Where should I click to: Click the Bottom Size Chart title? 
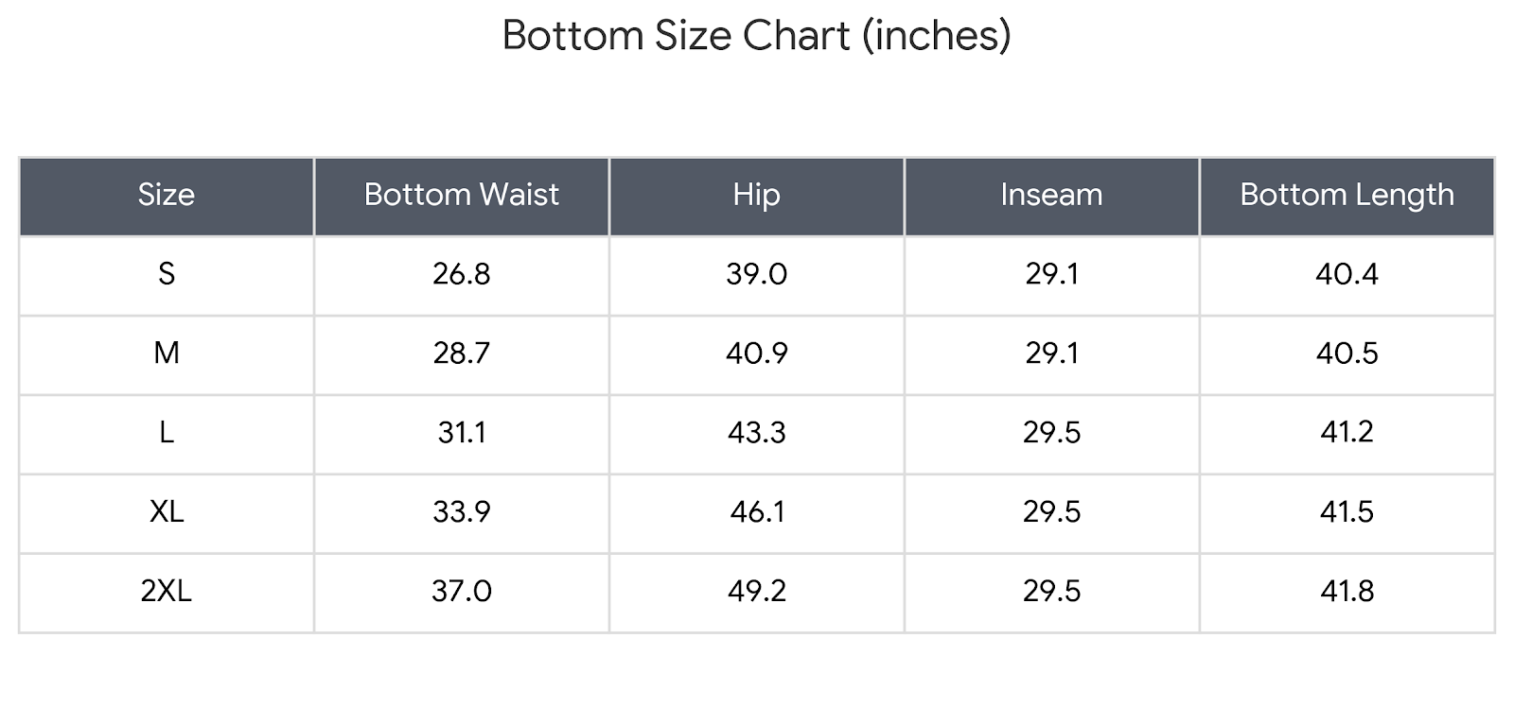pyautogui.click(x=756, y=36)
